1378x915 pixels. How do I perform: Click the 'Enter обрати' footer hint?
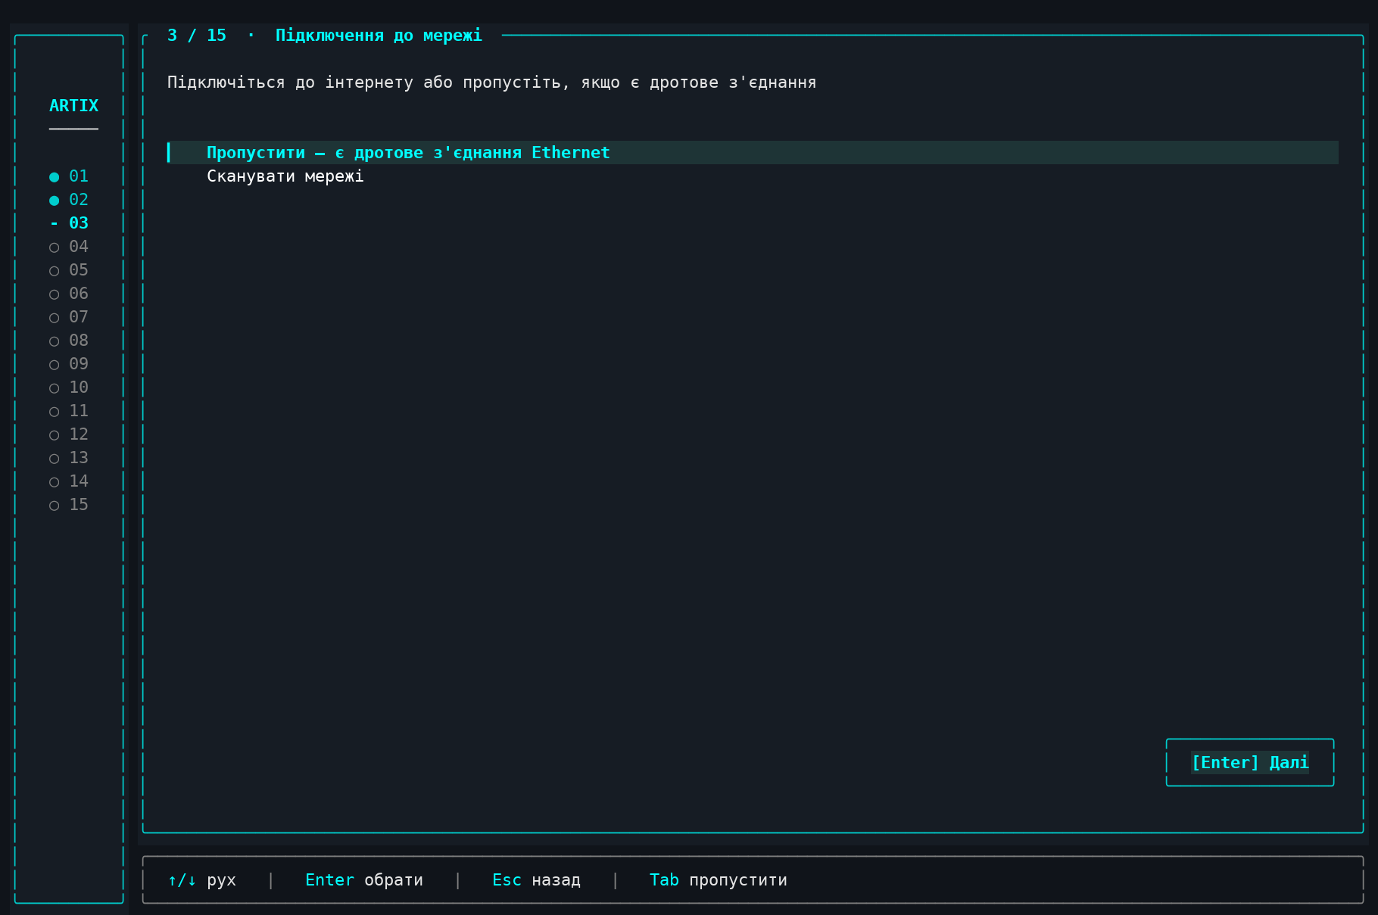pyautogui.click(x=364, y=880)
